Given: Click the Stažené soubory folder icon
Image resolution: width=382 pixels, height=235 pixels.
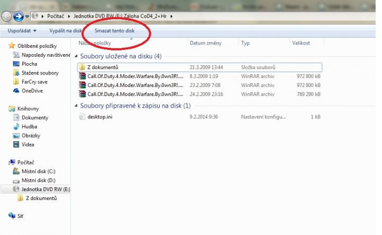Looking at the screenshot, I should click(16, 73).
